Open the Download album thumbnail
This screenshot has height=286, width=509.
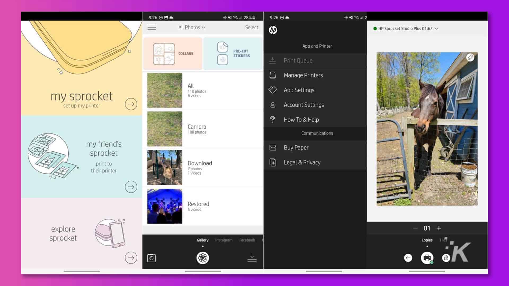coord(164,167)
